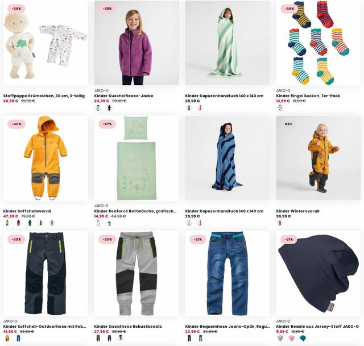This screenshot has height=346, width=364.
Task: Select the pink beanie color variant
Action: 291,339
